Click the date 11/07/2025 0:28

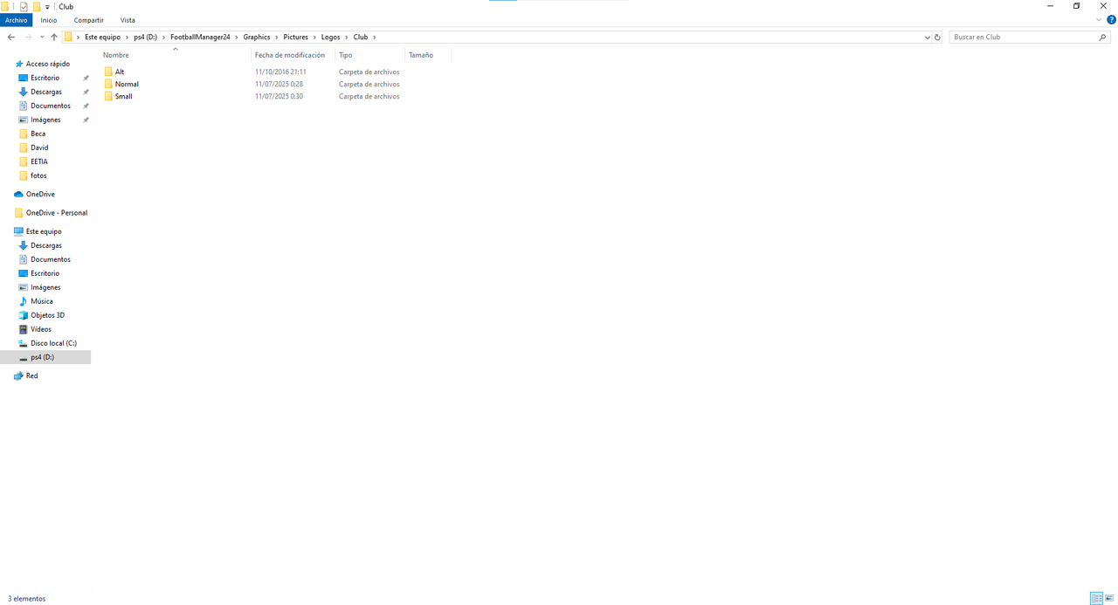[279, 84]
